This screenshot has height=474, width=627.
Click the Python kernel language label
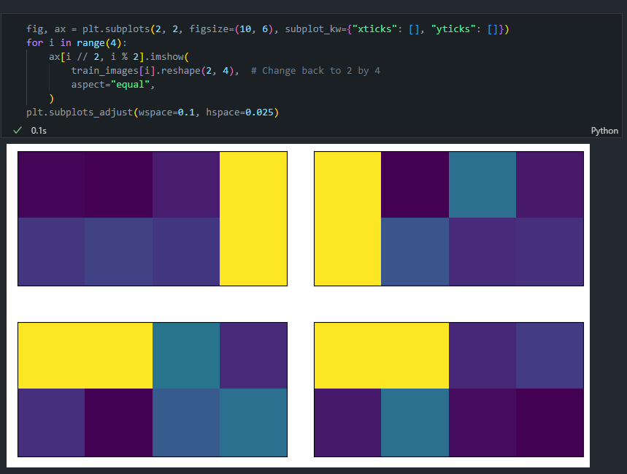(604, 130)
